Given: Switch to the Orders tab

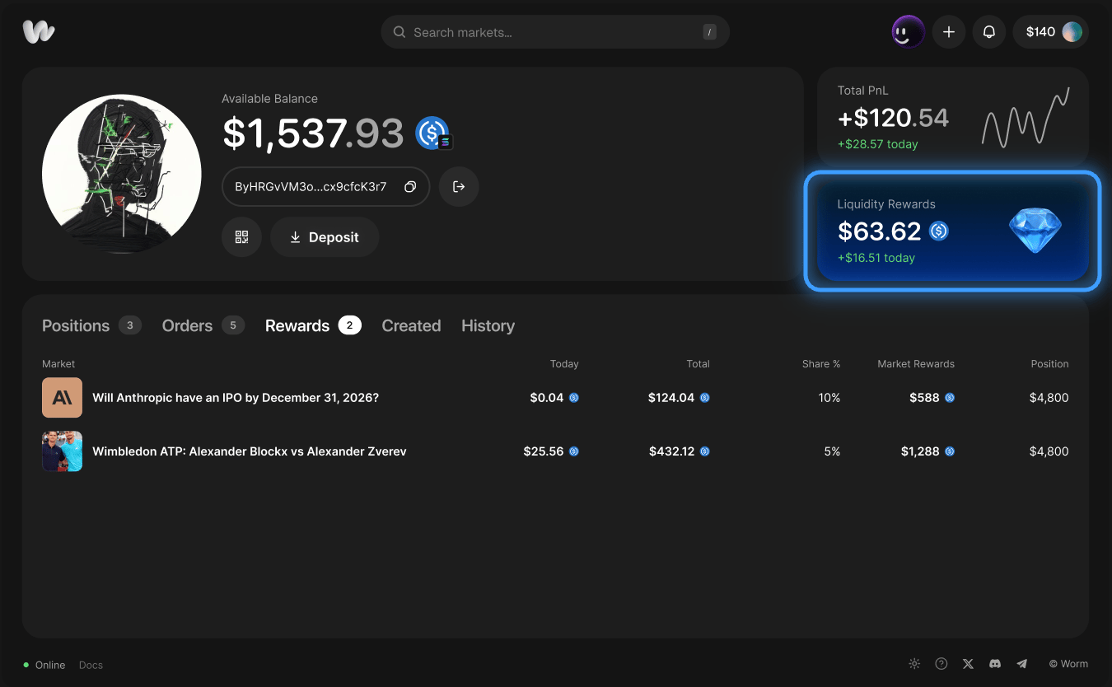Looking at the screenshot, I should [203, 325].
